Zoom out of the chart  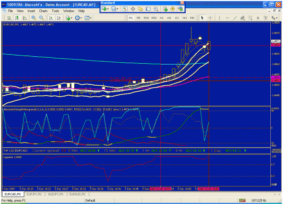tap(41, 18)
